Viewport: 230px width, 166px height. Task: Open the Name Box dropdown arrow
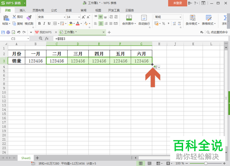tap(28, 39)
